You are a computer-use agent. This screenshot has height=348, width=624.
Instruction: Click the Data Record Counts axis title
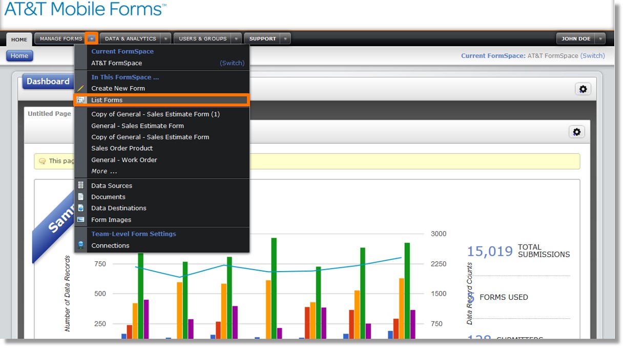point(469,294)
